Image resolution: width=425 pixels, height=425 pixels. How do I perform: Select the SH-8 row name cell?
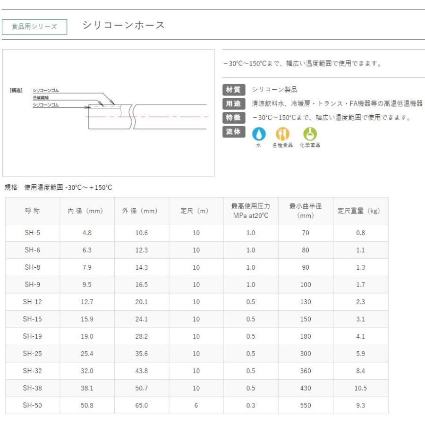coord(33,267)
